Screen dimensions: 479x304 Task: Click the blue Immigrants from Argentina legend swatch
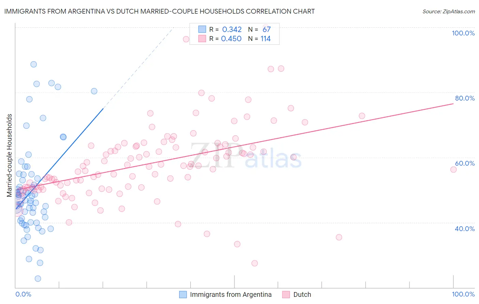pyautogui.click(x=183, y=294)
